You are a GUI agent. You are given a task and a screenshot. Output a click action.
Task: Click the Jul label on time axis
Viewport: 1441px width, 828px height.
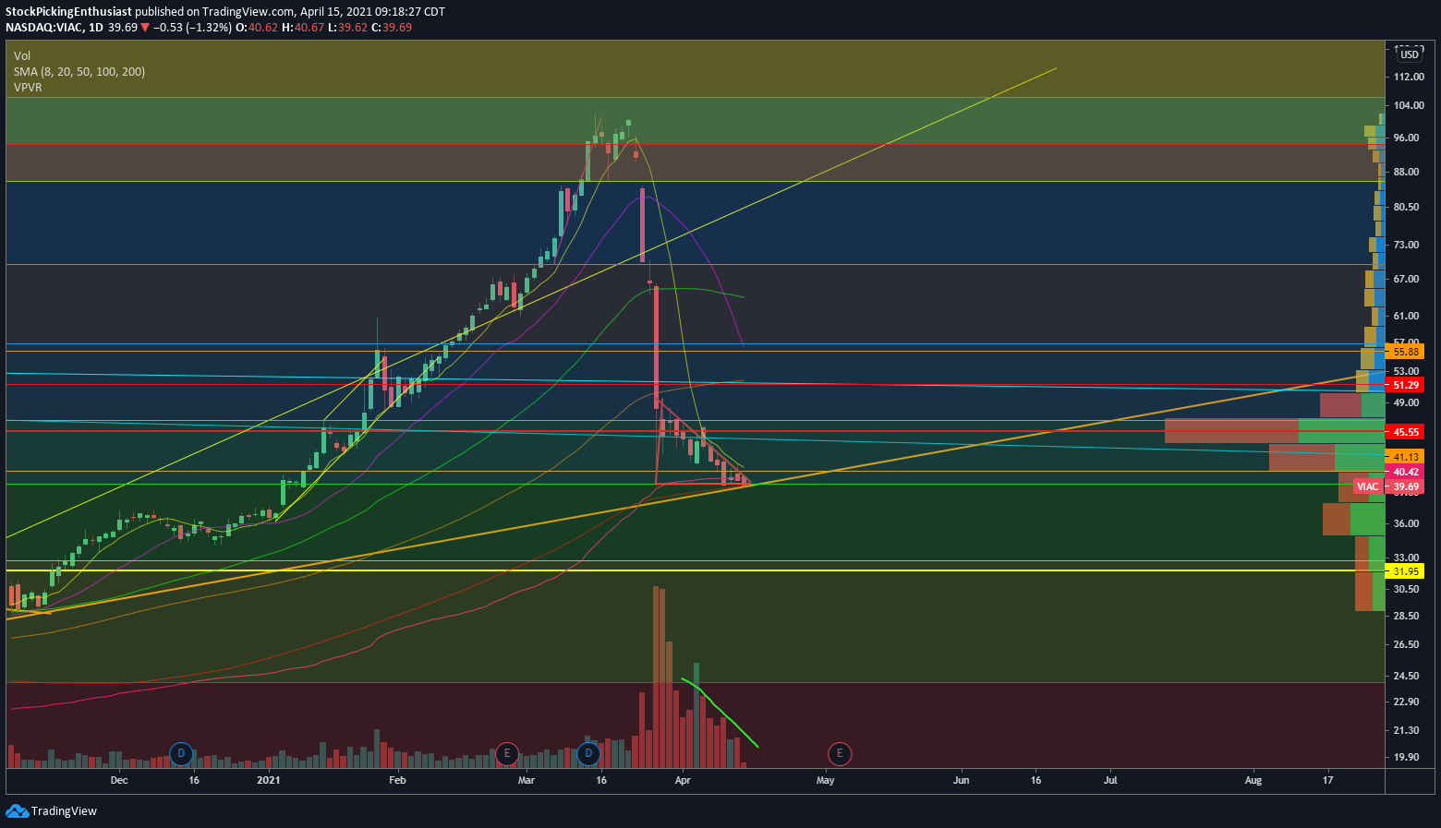[1110, 780]
